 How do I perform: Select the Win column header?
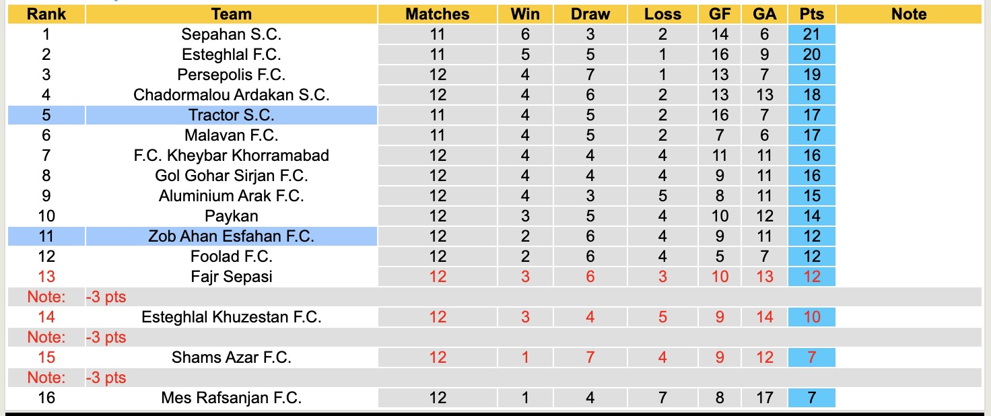[x=525, y=14]
